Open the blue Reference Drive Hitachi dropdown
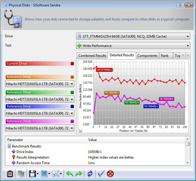Screen dimensions: 196x181 coord(40,113)
